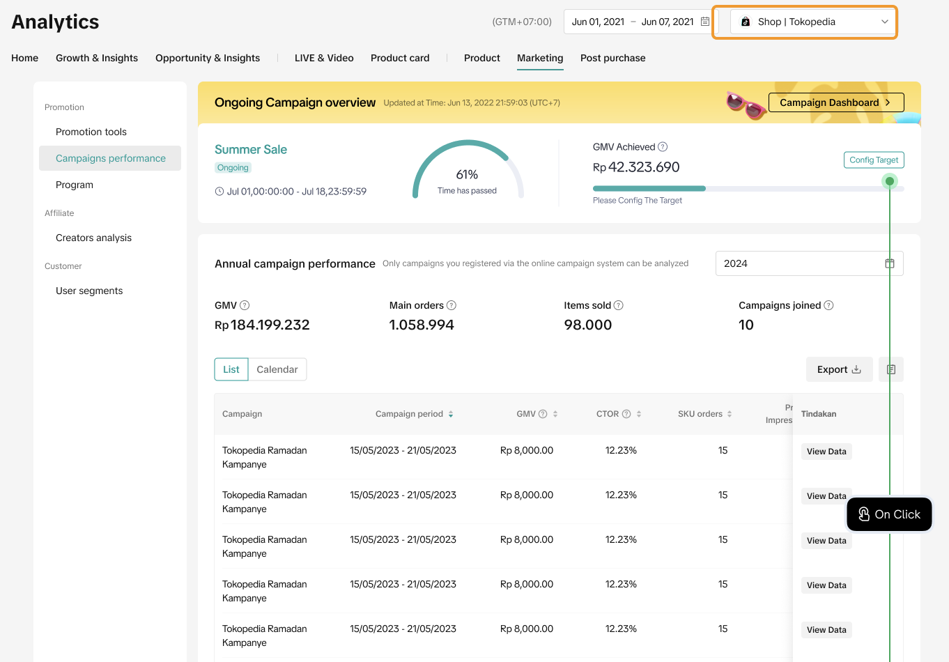The width and height of the screenshot is (949, 662).
Task: Switch to List view
Action: 231,369
